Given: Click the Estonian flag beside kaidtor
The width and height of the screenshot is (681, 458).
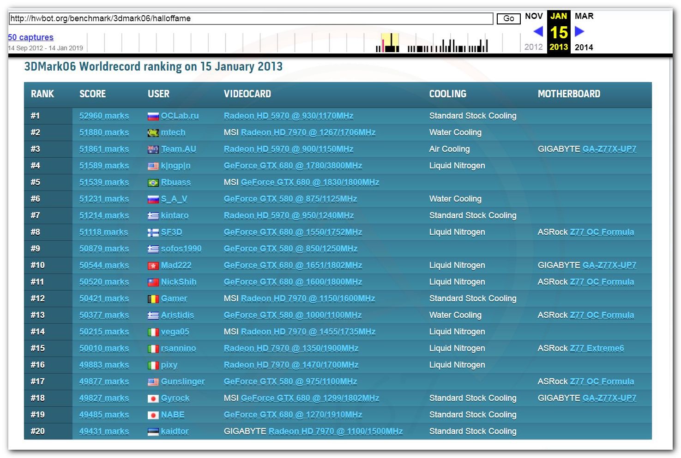Looking at the screenshot, I should [153, 432].
